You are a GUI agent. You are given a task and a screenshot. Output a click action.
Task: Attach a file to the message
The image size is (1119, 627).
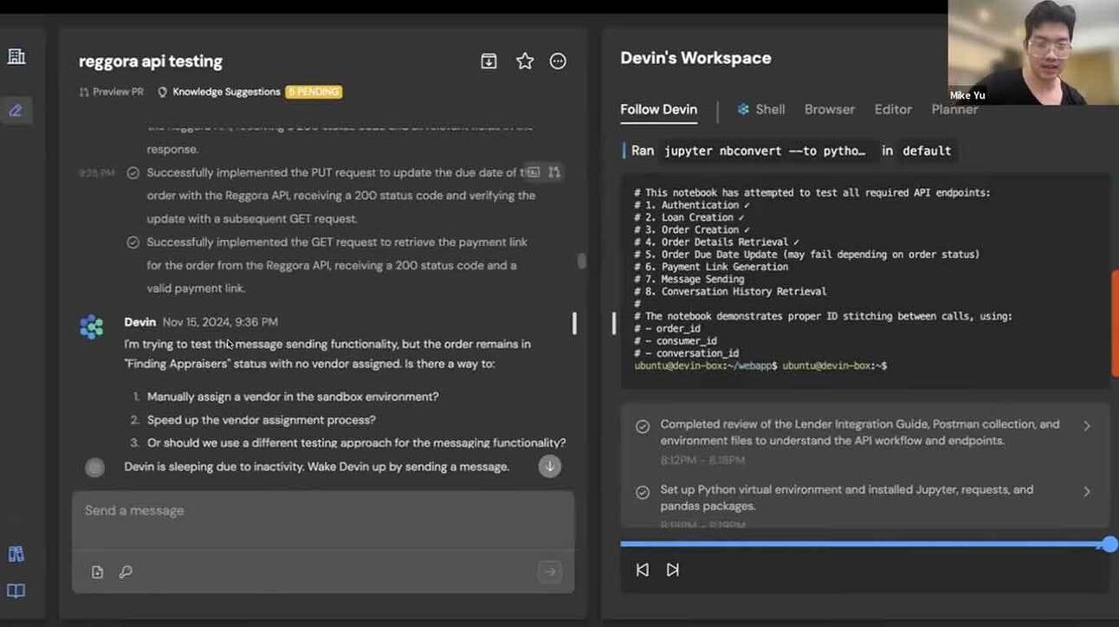97,572
